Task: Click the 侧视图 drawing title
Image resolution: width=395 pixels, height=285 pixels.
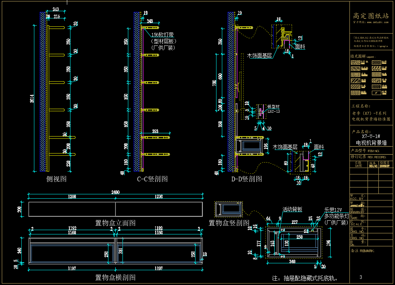Action: (x=56, y=179)
